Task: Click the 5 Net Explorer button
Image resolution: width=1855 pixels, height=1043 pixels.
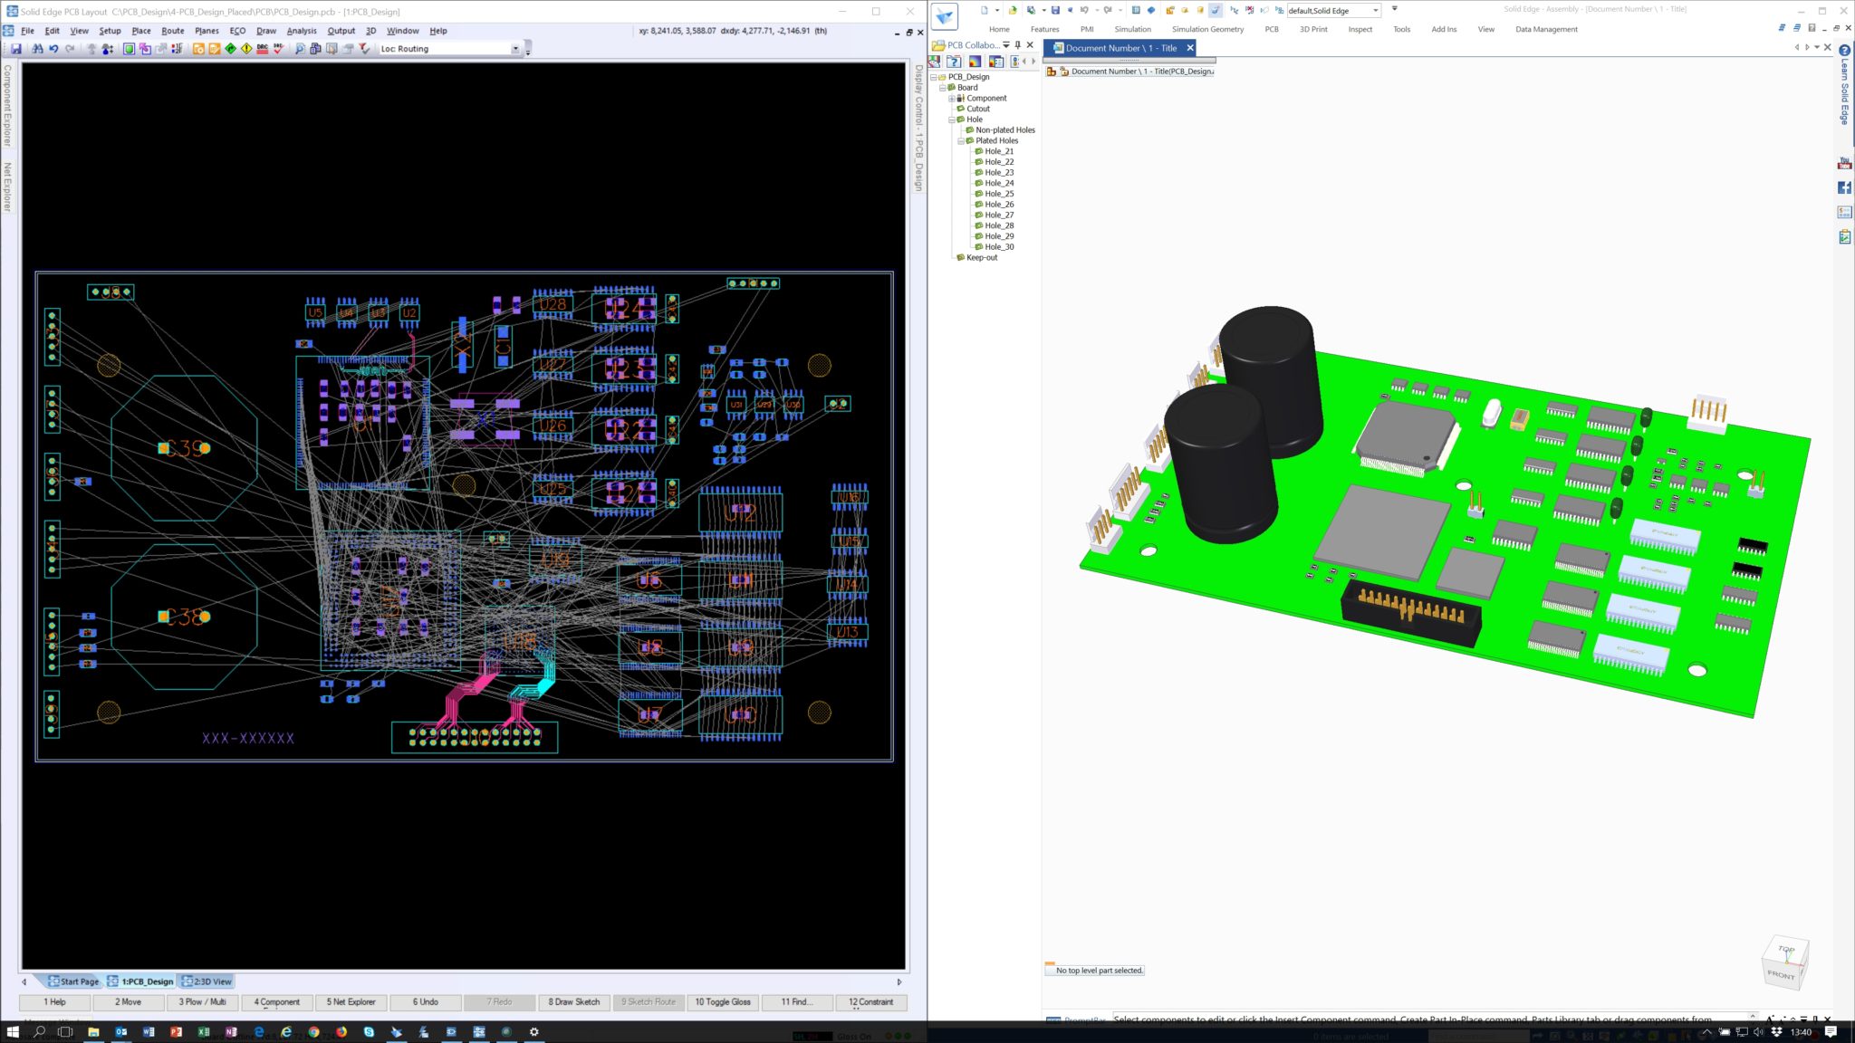Action: 351,1002
